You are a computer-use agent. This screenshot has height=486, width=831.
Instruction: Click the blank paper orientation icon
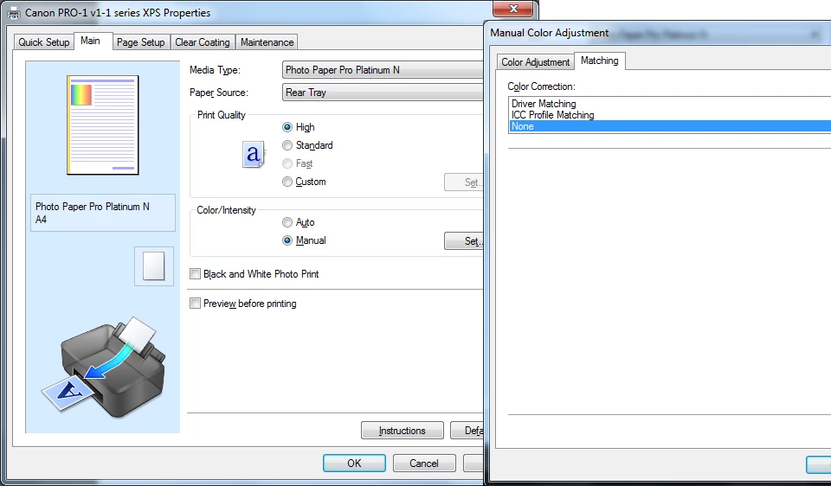[x=154, y=265]
